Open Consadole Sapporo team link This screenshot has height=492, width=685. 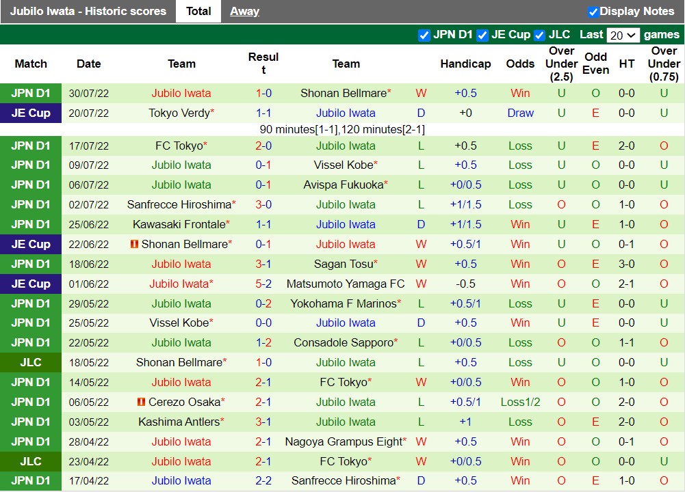344,343
